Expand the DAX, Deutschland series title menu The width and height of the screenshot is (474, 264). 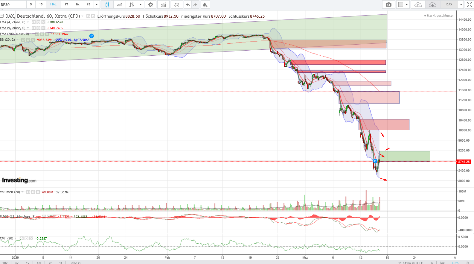click(83, 16)
